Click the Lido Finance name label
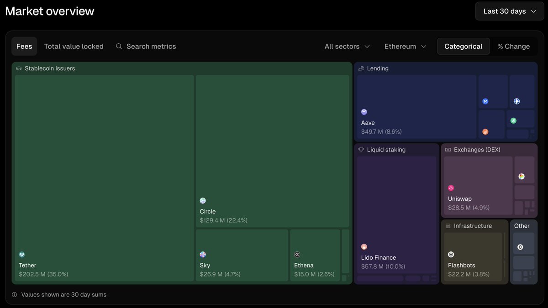The height and width of the screenshot is (308, 548). (x=379, y=257)
